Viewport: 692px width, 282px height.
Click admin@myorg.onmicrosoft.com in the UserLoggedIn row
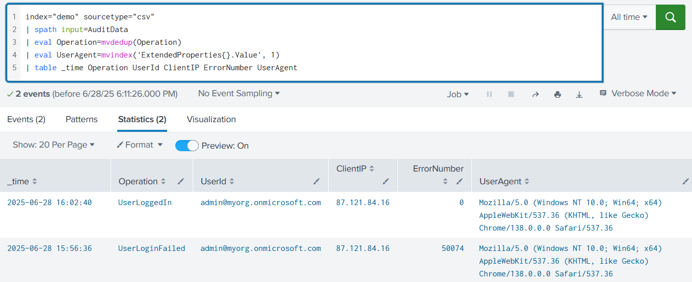(261, 203)
